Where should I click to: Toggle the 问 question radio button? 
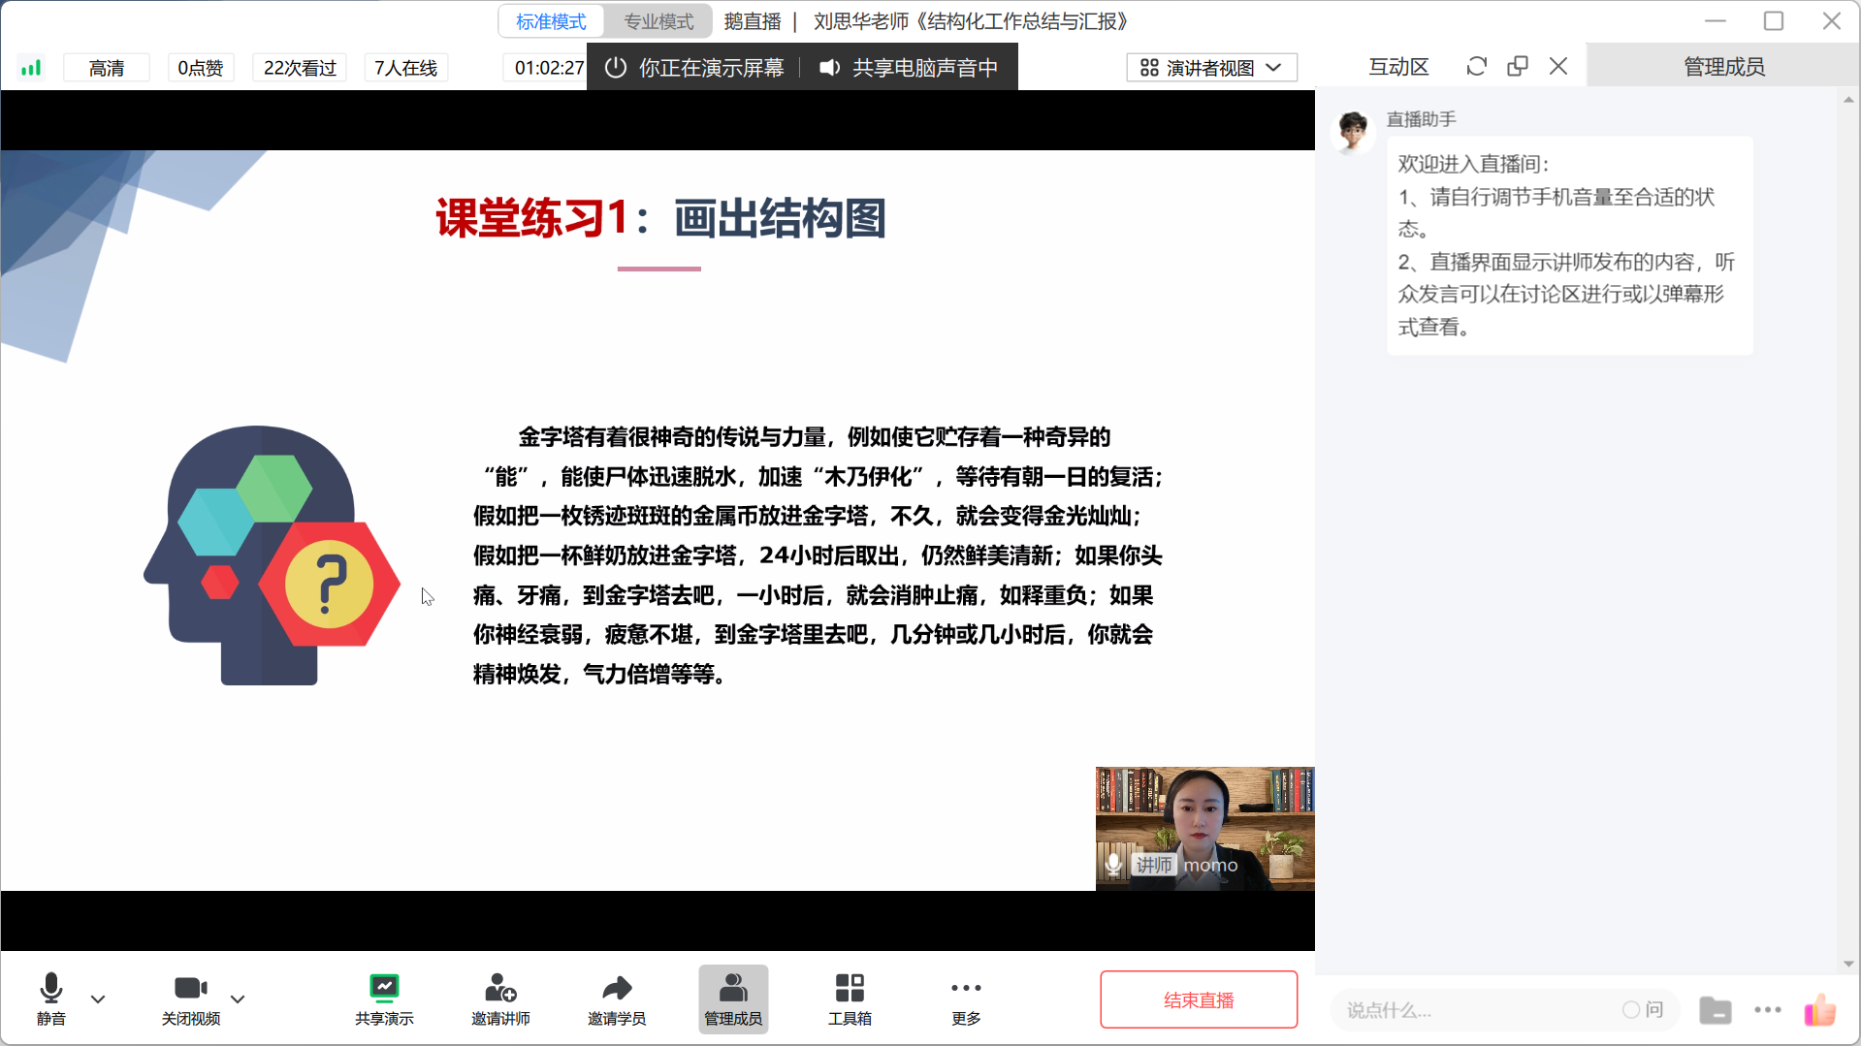click(x=1631, y=1010)
